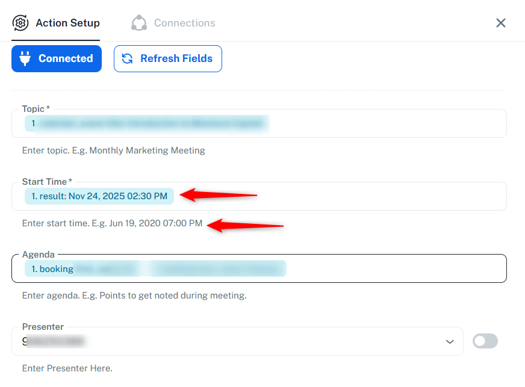Expand the Presenter dropdown chevron
The height and width of the screenshot is (387, 525).
click(450, 341)
